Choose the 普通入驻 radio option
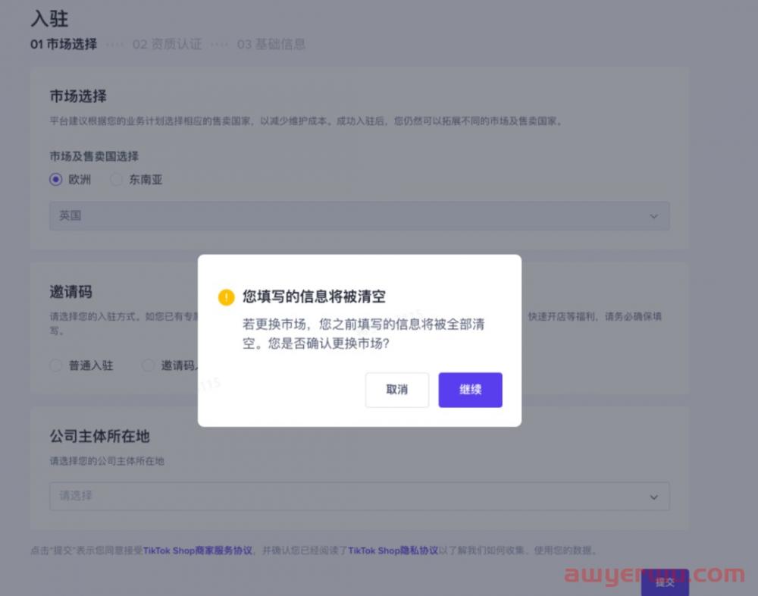 [x=55, y=365]
